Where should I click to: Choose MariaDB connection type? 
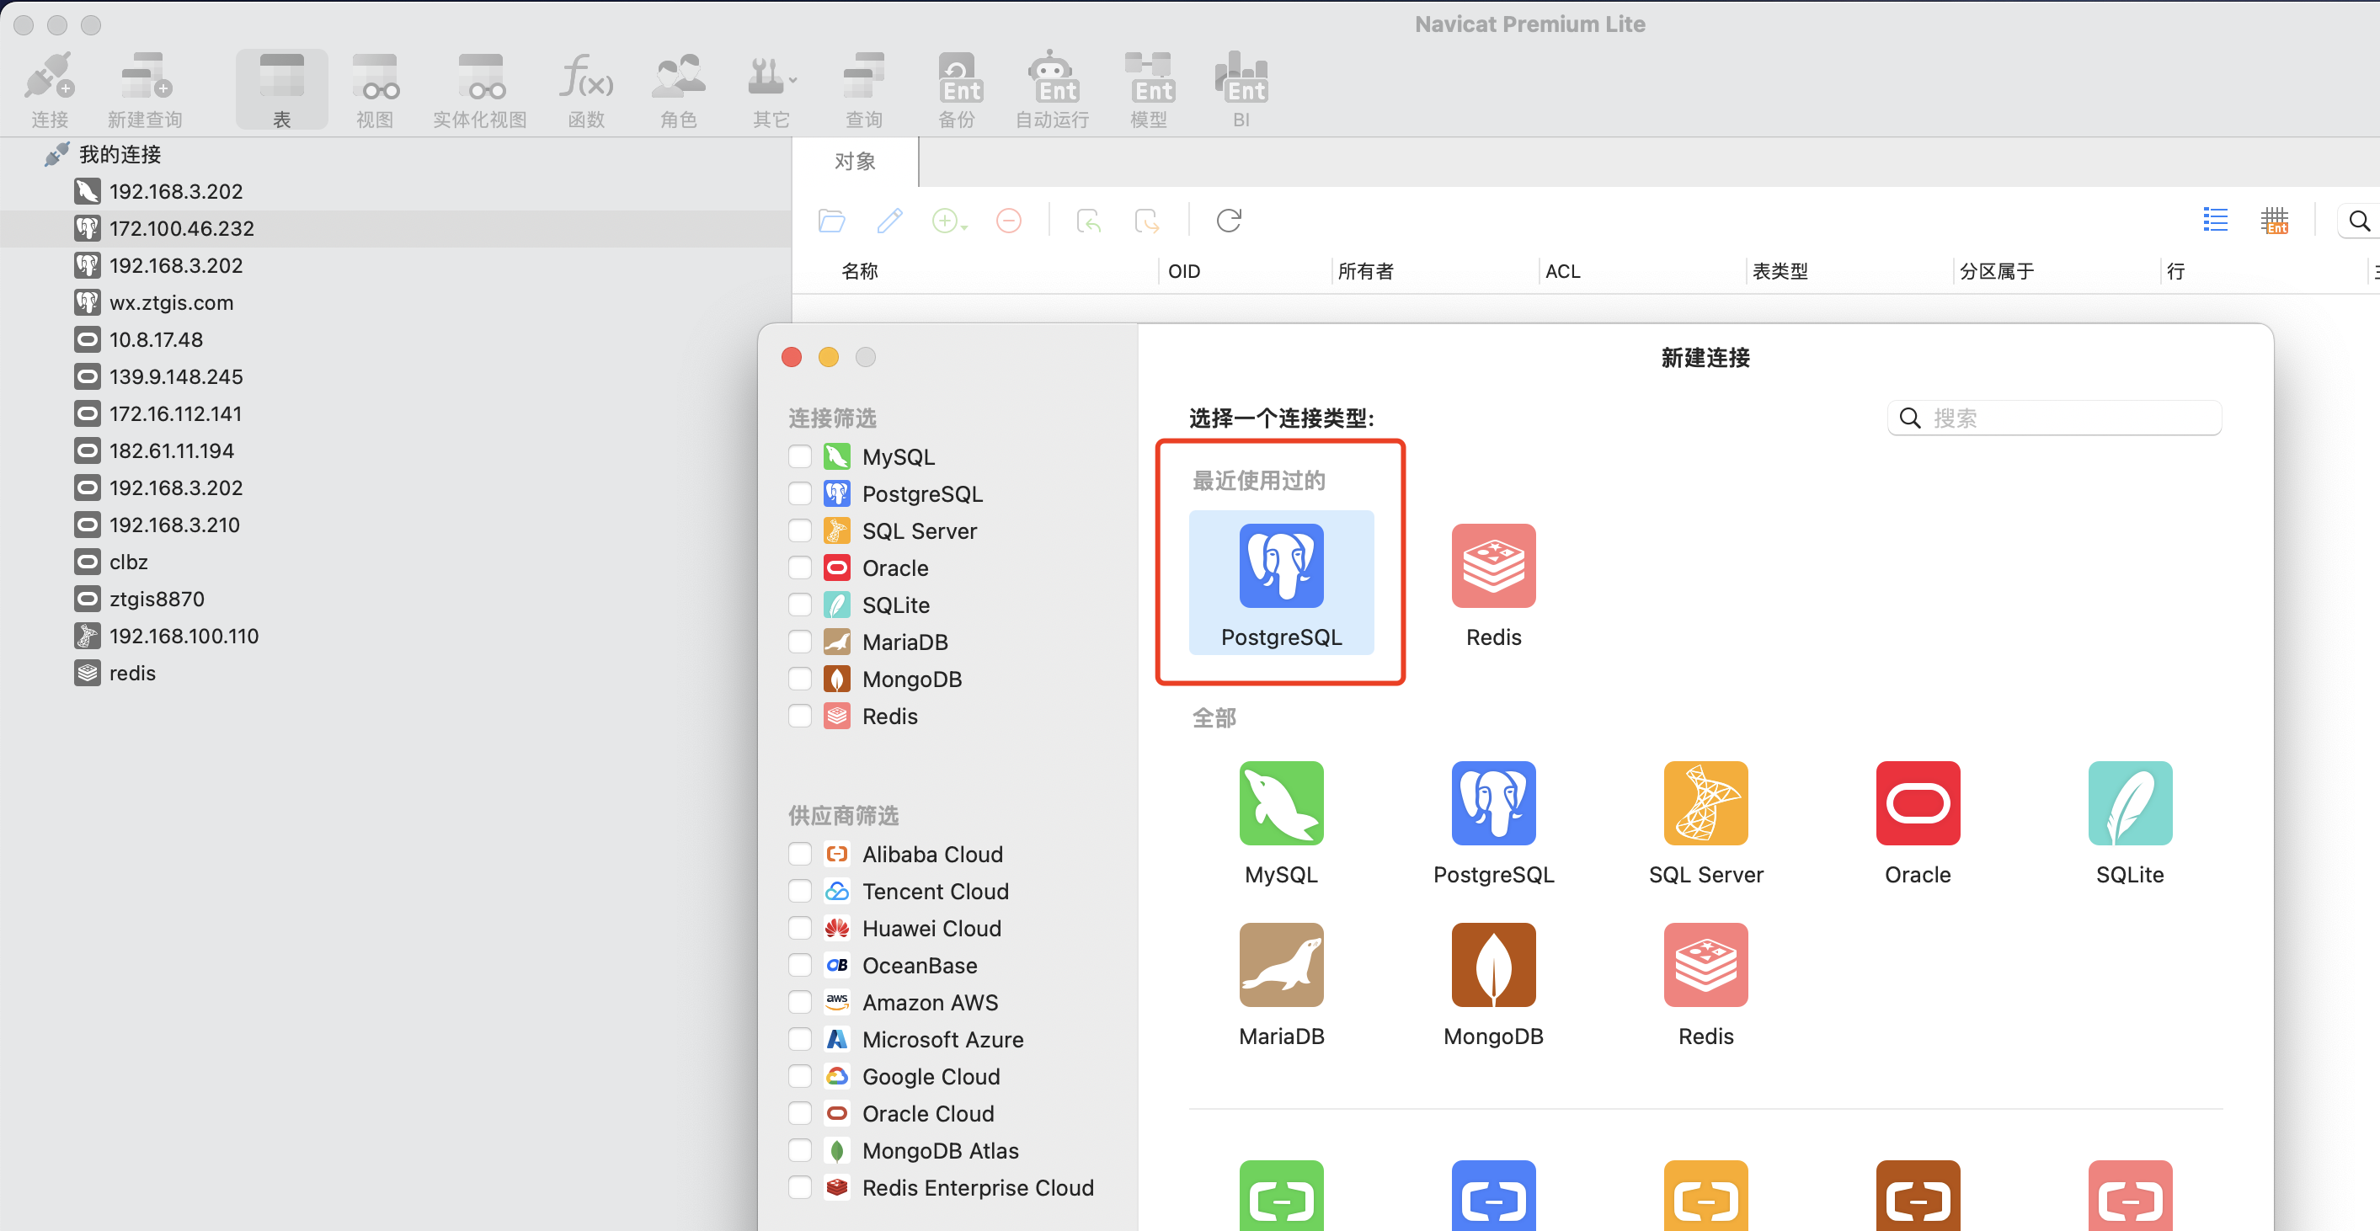(x=1281, y=964)
